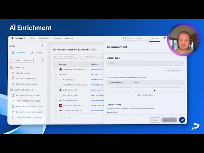This screenshot has width=204, height=153.
Task: Search lists with magnifier icon in sidebar
Action: click(42, 46)
